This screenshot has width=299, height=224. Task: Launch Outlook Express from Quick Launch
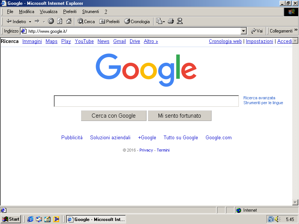tap(39, 219)
